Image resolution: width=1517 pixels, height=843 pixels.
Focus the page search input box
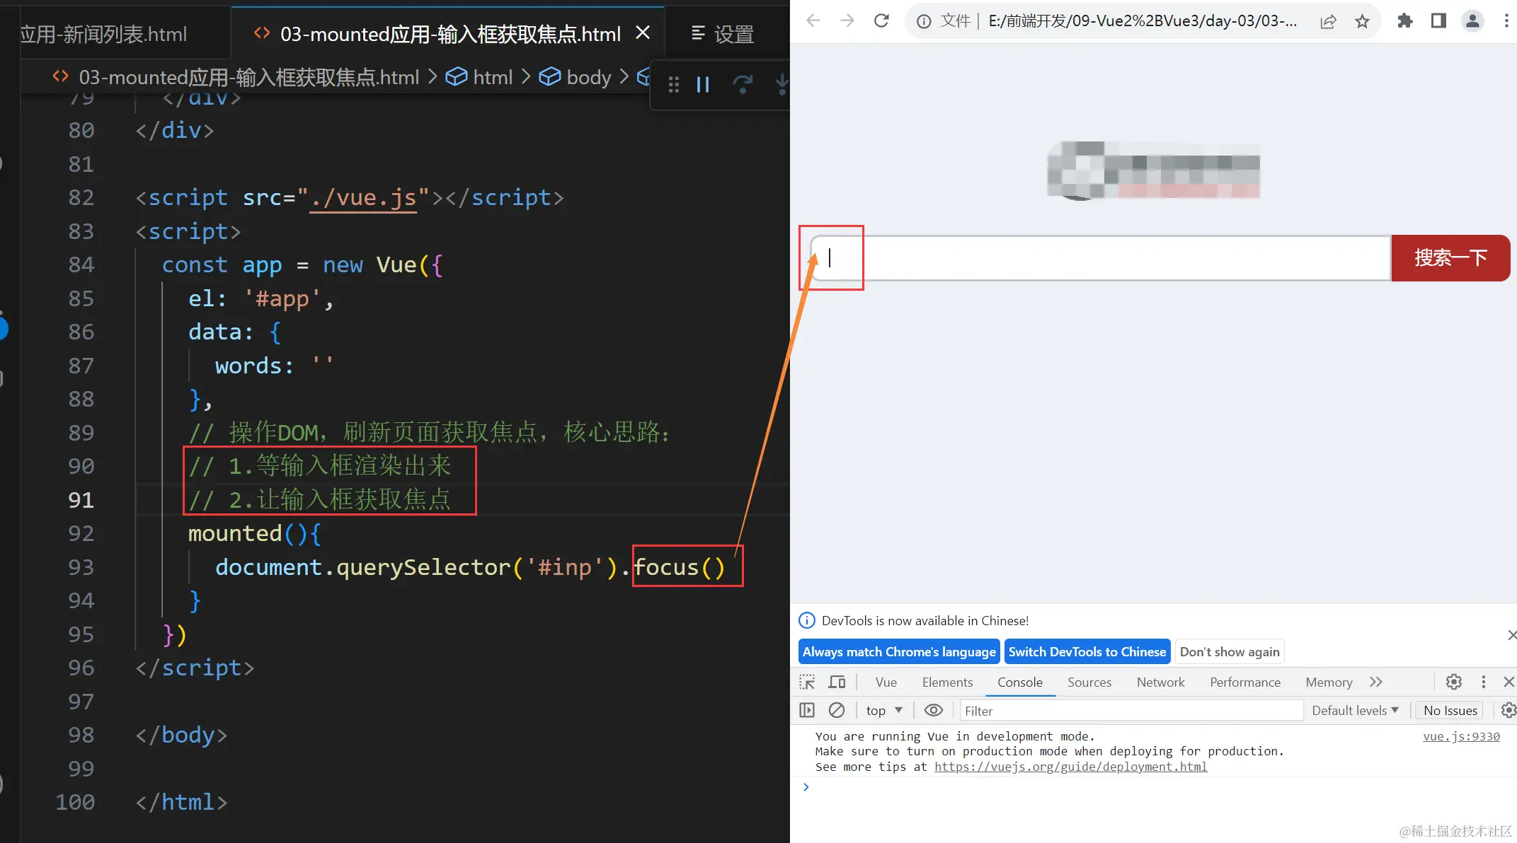[1101, 258]
